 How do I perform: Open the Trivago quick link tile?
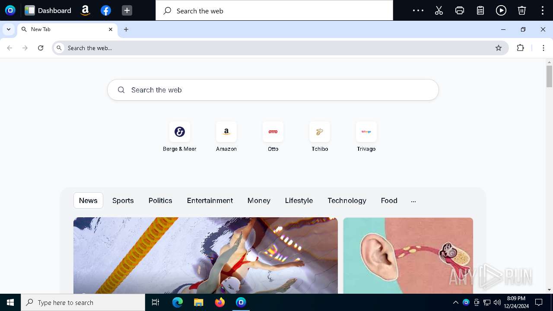pyautogui.click(x=366, y=137)
